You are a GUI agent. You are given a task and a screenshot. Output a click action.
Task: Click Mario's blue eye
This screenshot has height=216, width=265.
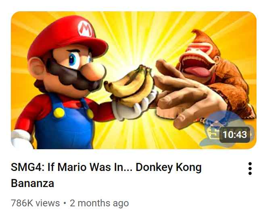(73, 59)
